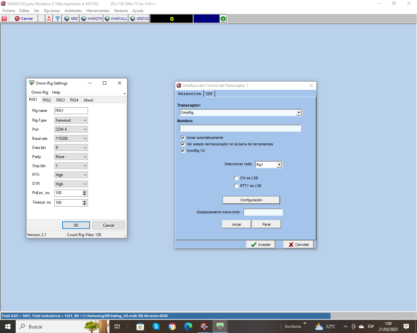The width and height of the screenshot is (417, 333).
Task: Switch to the RIG3 tab
Action: click(61, 100)
